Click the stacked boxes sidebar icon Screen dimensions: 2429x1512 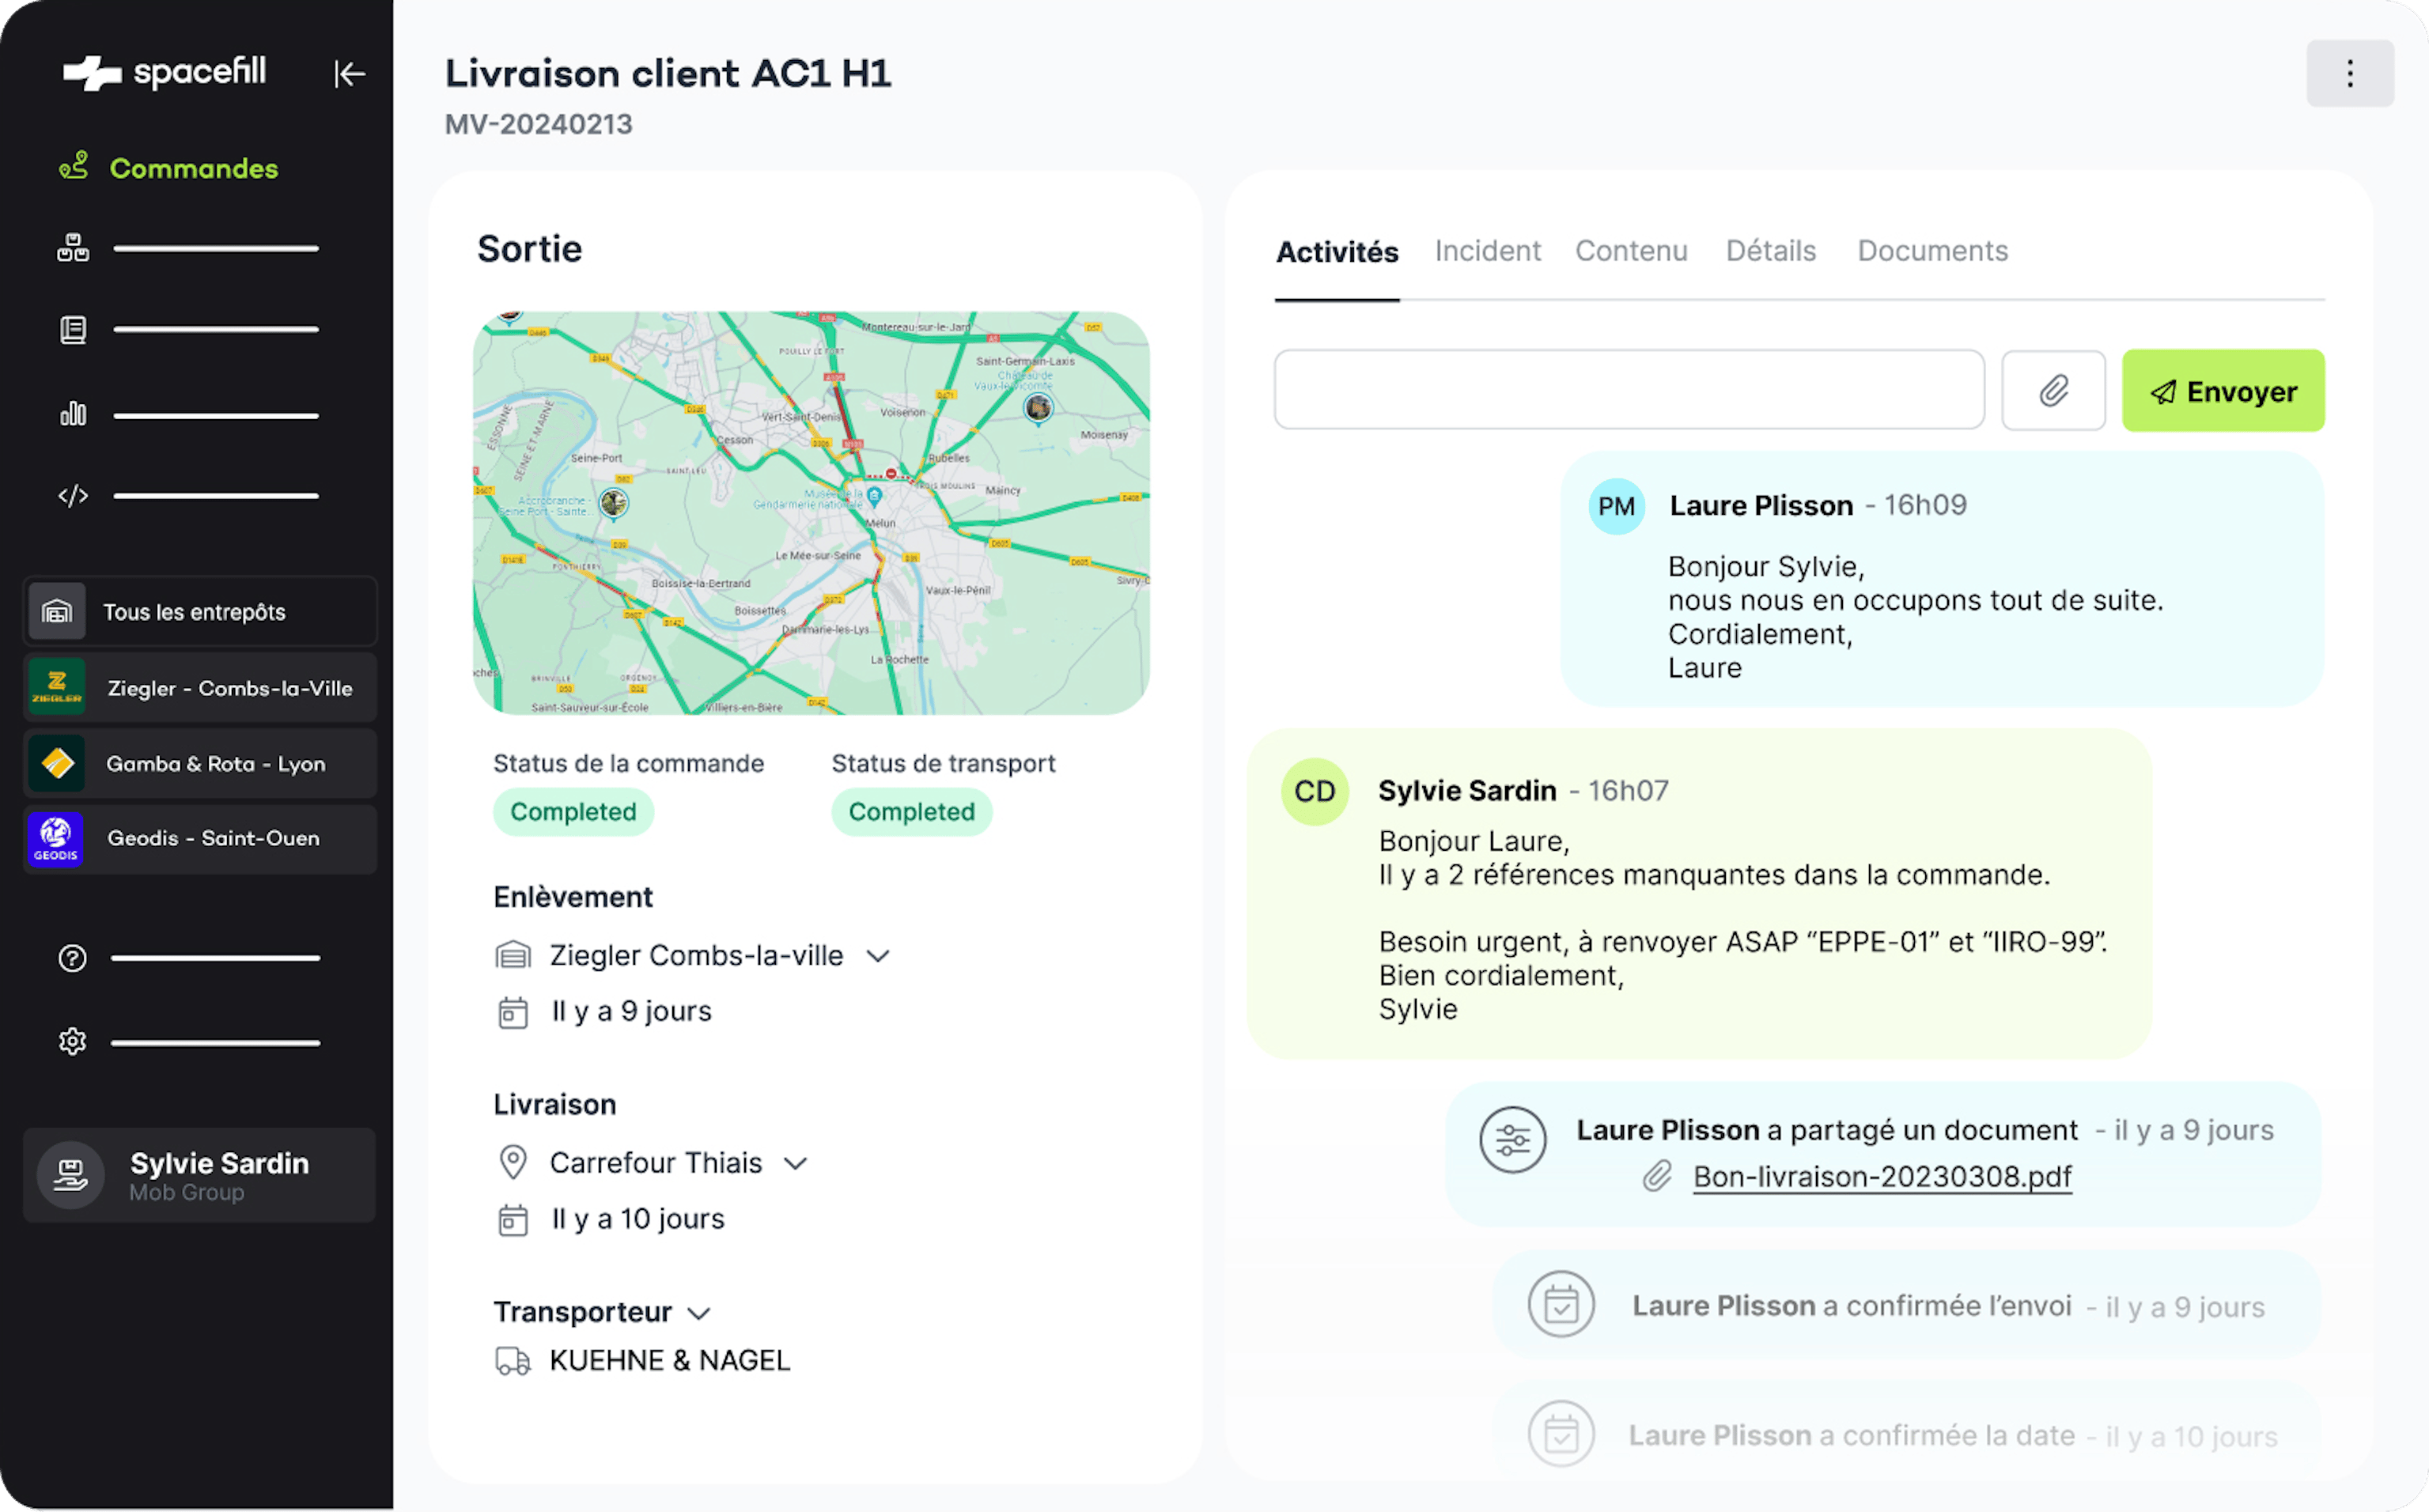[x=73, y=248]
